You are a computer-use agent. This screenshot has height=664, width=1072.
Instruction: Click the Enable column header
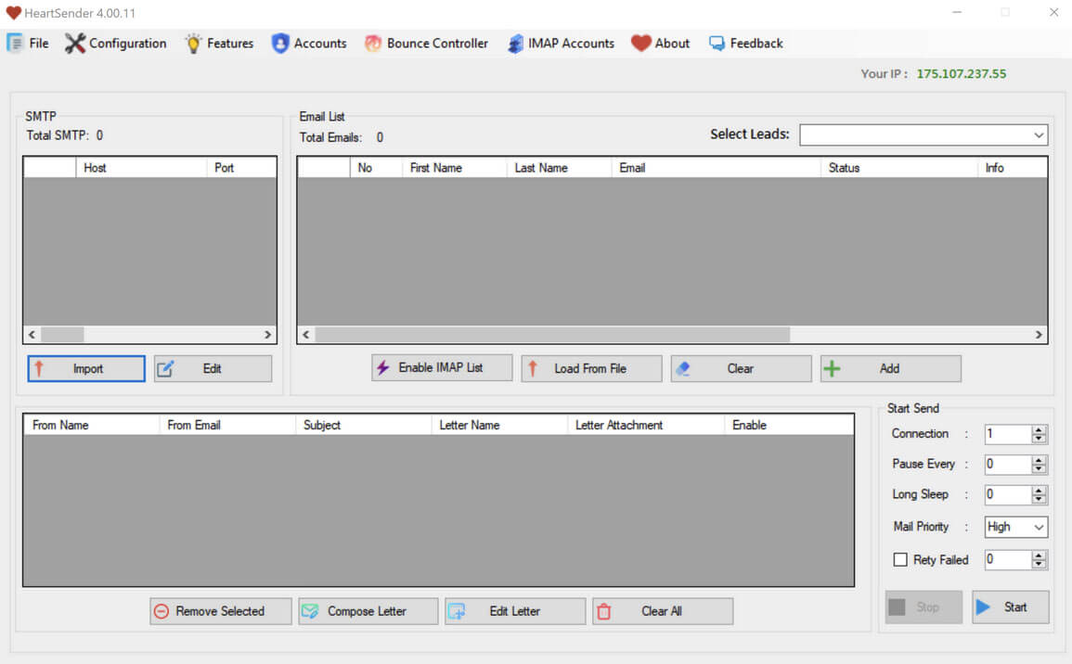pos(789,425)
